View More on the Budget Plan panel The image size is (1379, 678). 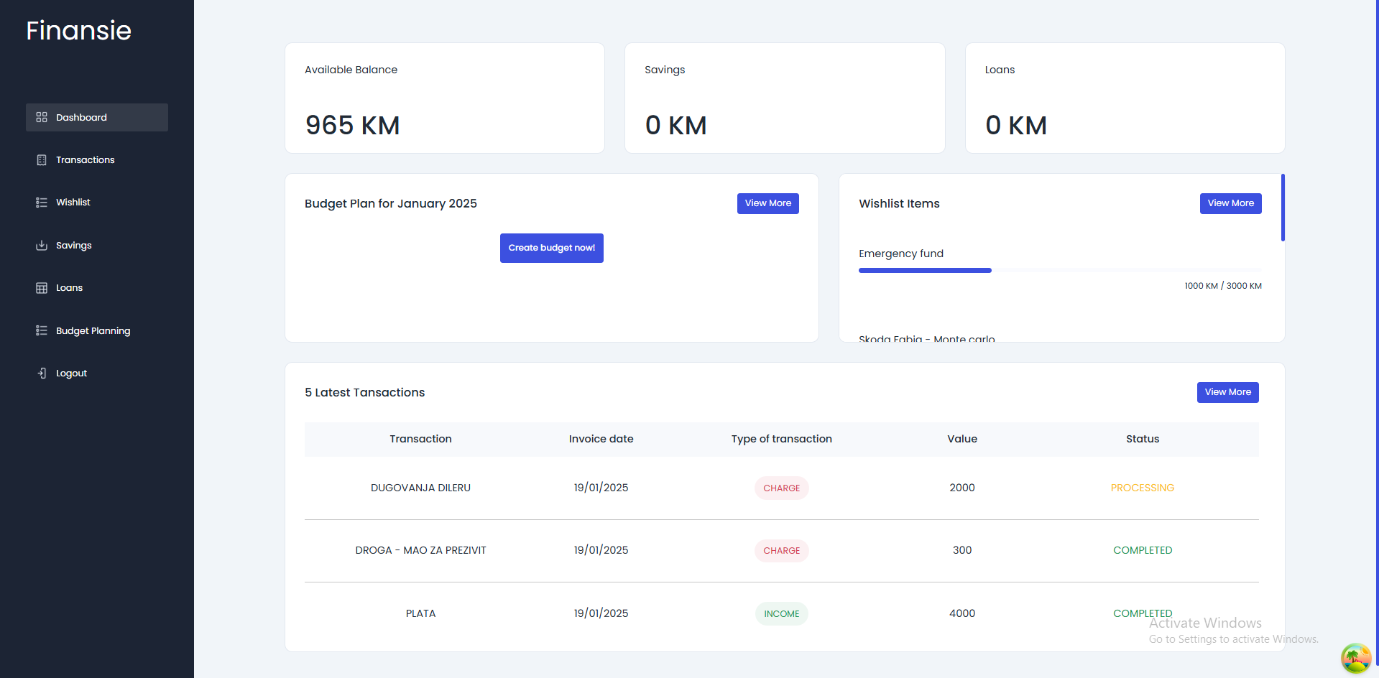click(767, 203)
